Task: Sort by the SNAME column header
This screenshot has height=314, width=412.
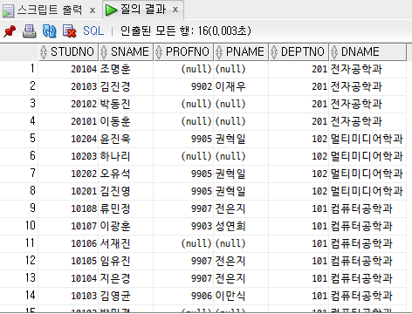Action: click(x=126, y=52)
